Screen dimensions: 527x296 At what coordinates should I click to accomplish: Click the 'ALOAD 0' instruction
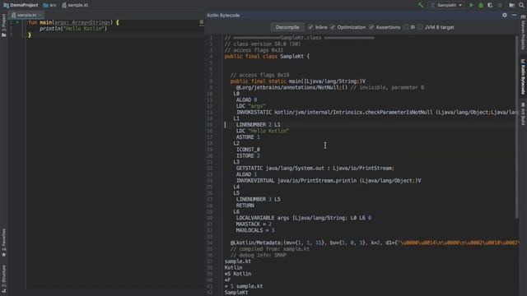246,99
